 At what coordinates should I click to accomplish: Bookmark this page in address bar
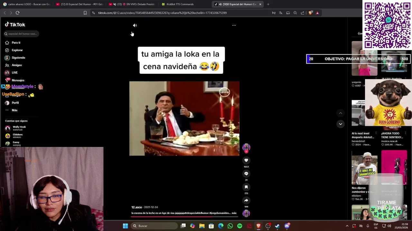[x=85, y=13]
